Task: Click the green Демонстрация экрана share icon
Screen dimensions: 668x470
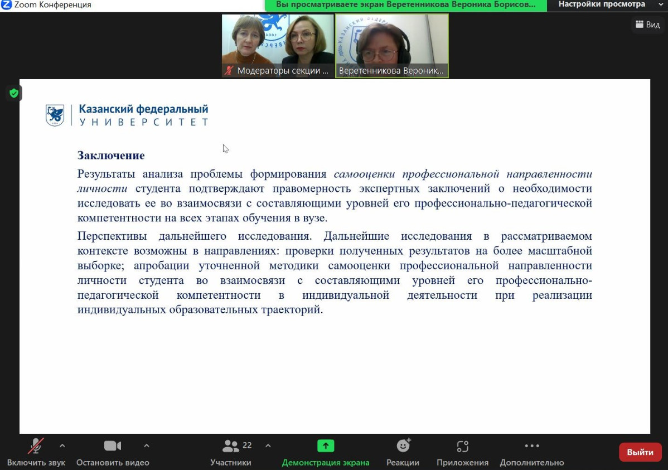Action: [326, 445]
